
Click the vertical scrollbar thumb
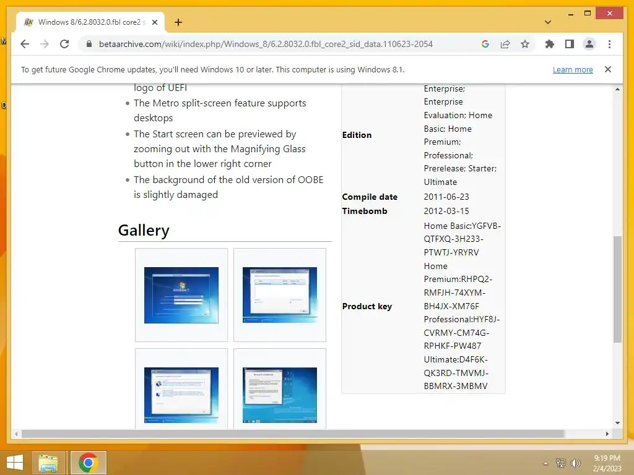point(617,289)
